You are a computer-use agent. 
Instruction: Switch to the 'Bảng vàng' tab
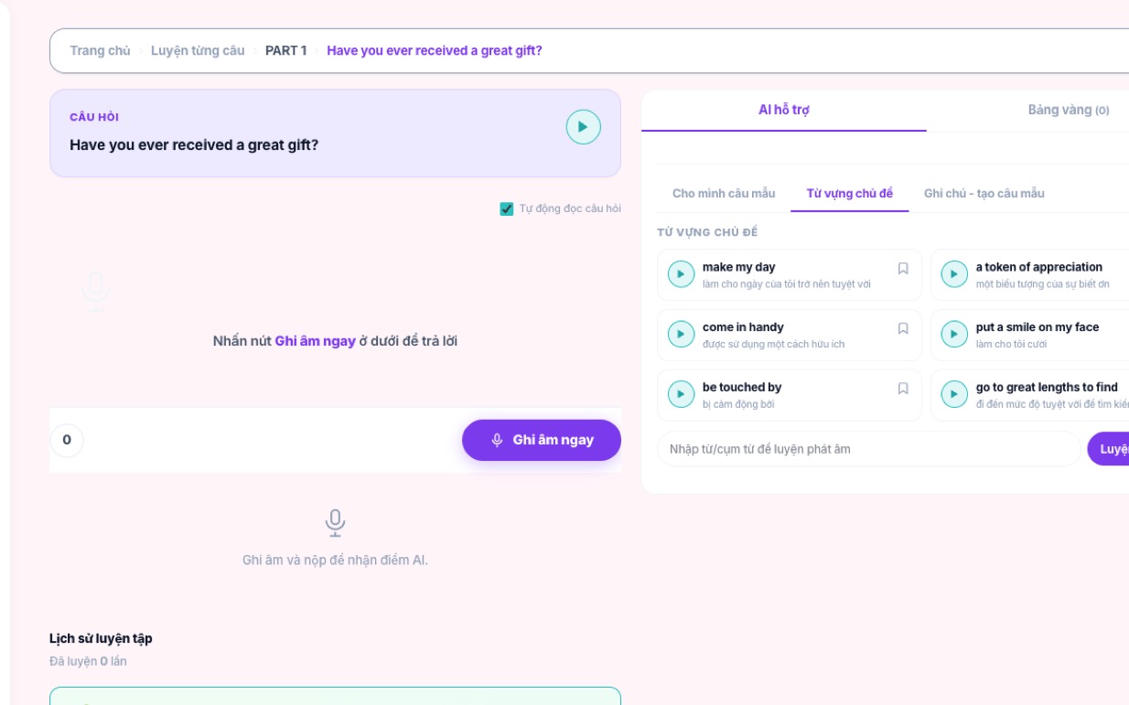(x=1068, y=110)
